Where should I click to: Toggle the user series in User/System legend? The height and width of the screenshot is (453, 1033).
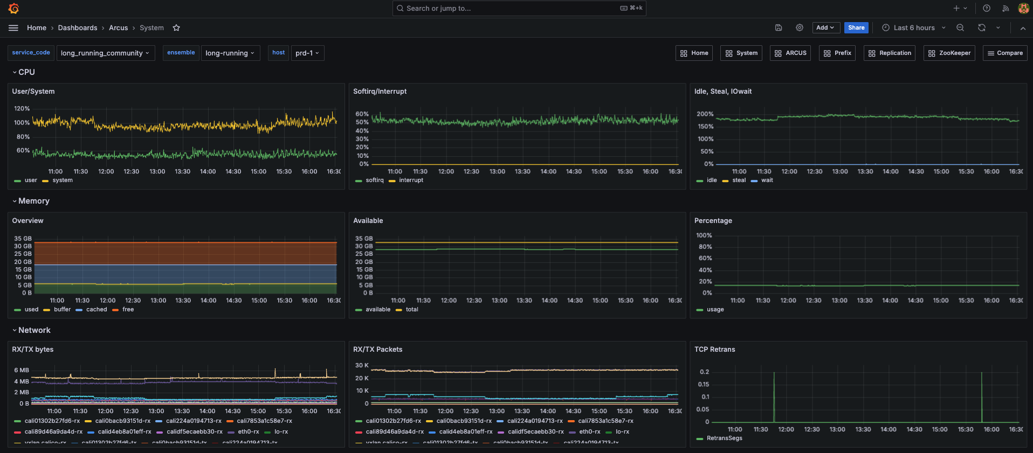point(31,180)
